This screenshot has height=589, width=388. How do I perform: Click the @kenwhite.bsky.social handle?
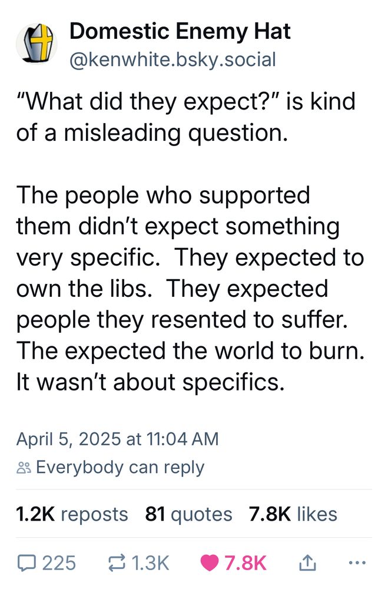click(173, 59)
